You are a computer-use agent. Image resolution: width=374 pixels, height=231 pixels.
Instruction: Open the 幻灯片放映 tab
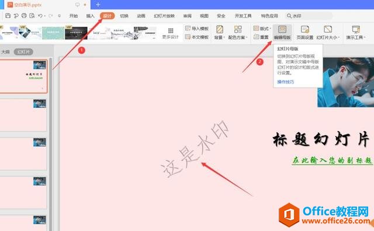(x=164, y=16)
